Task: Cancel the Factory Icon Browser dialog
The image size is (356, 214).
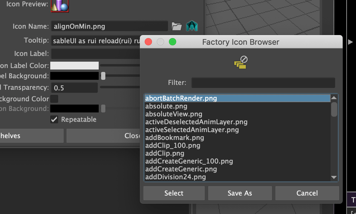Action: (x=307, y=193)
